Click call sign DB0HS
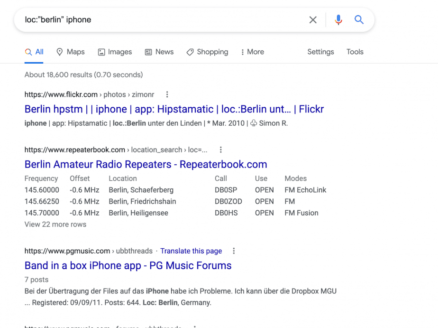 (x=226, y=213)
